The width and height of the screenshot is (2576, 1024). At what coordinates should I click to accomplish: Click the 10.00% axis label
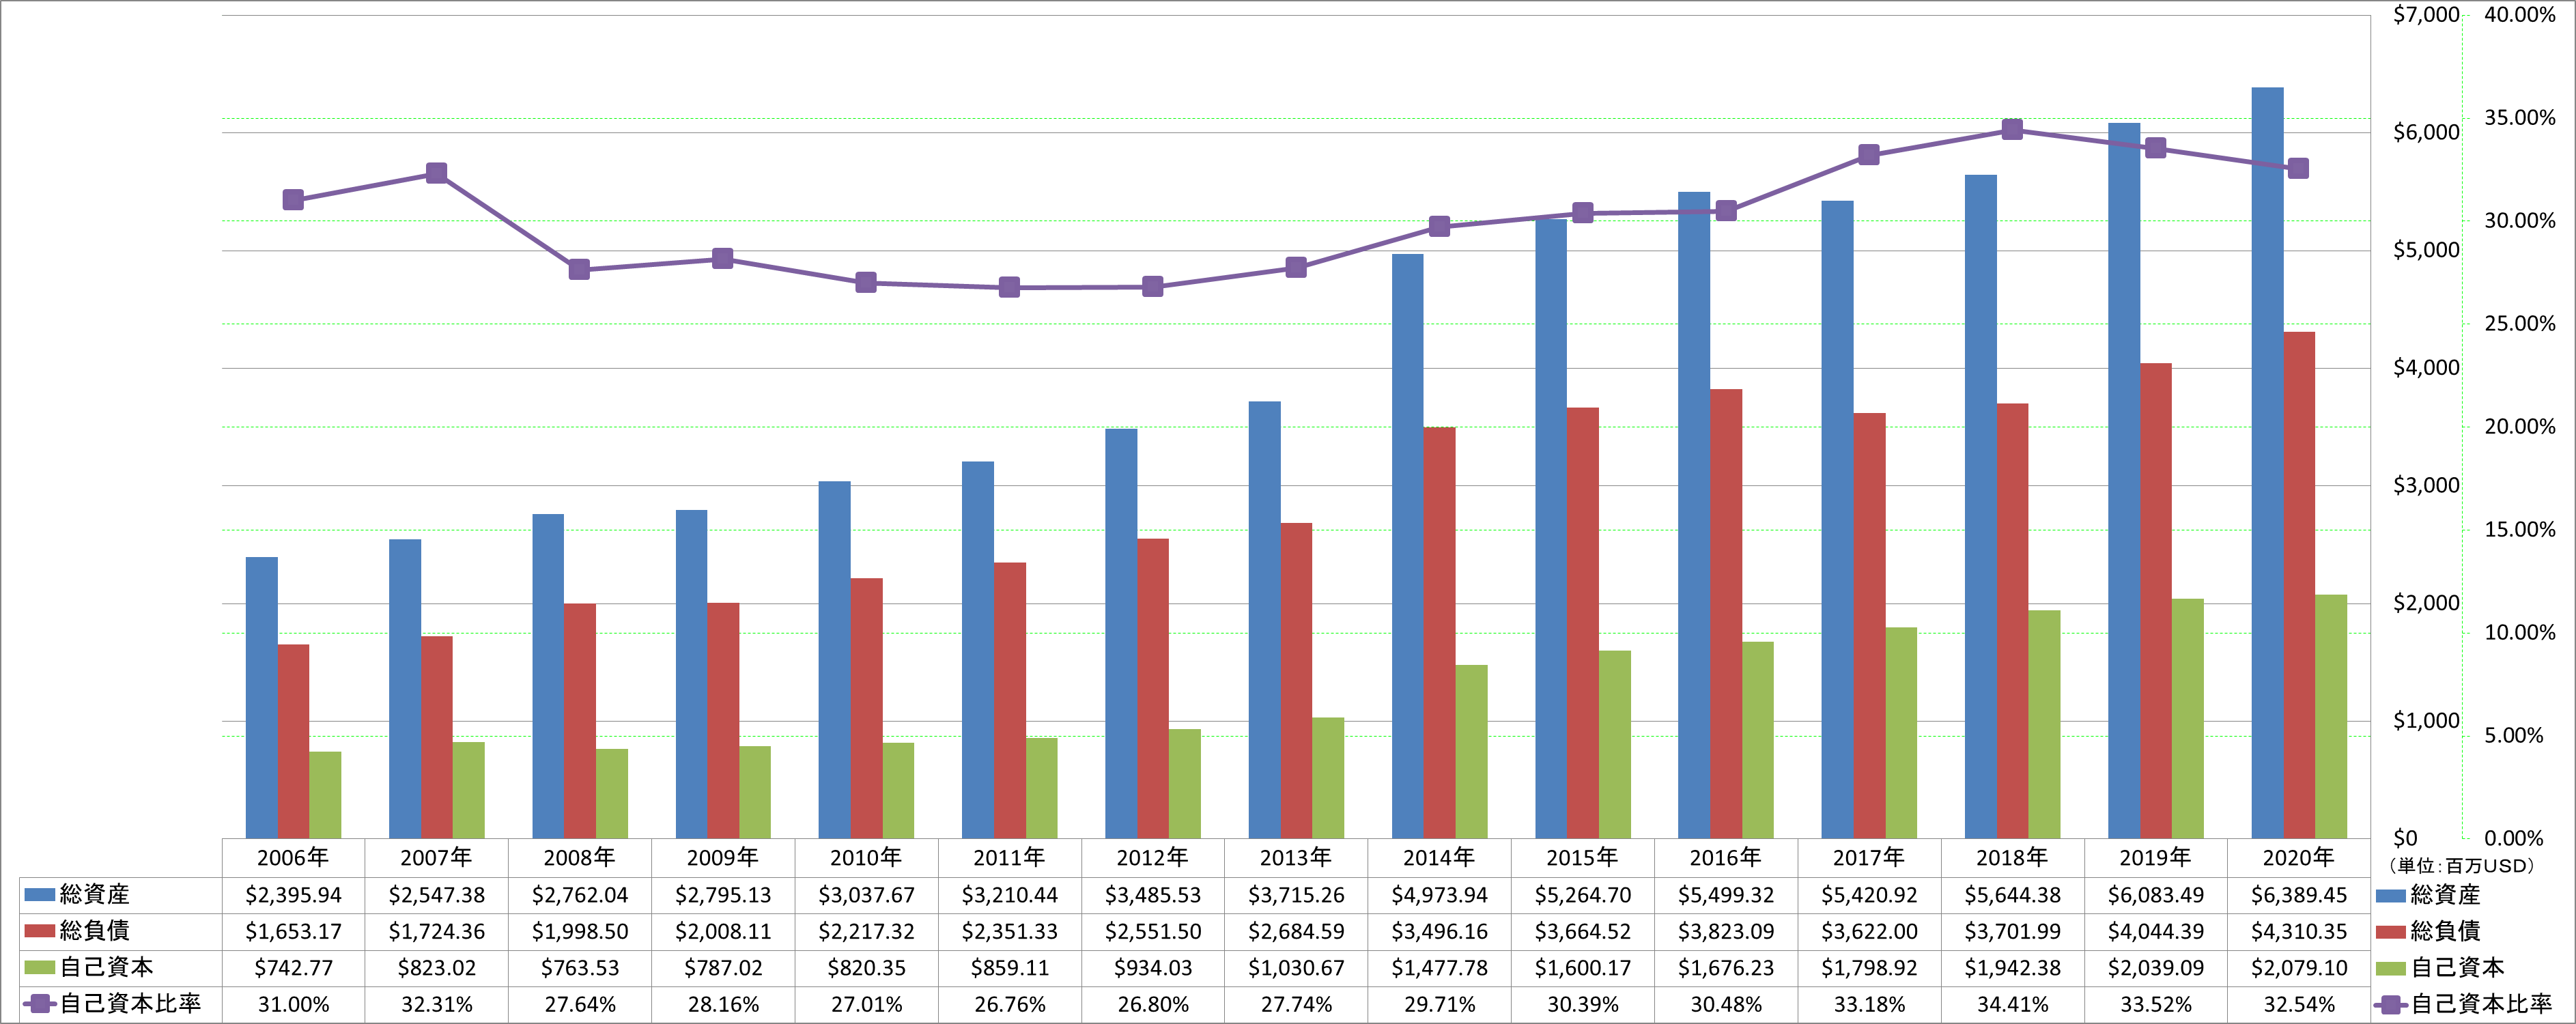coord(2520,633)
